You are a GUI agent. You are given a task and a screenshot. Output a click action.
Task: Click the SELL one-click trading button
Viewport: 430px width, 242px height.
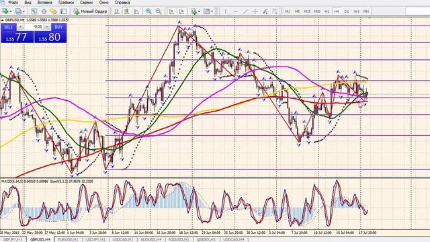point(8,27)
